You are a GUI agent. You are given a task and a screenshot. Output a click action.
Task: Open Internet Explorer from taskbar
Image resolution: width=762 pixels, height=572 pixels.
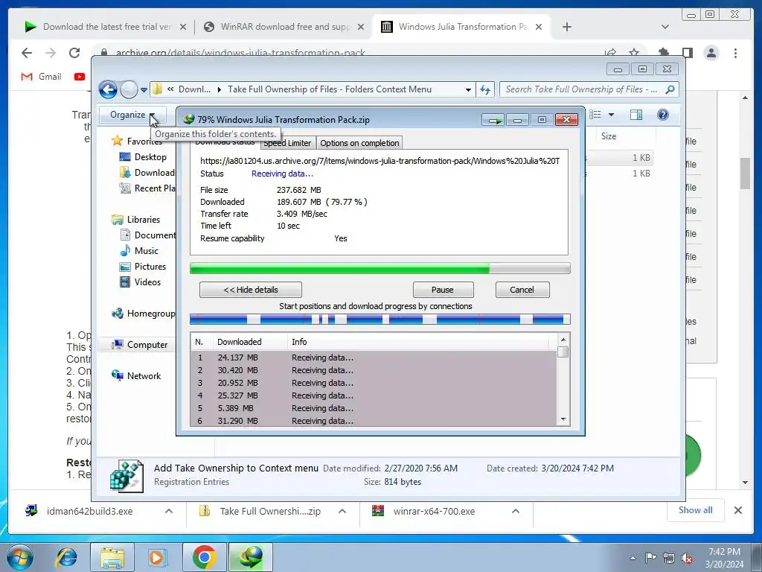click(x=67, y=557)
